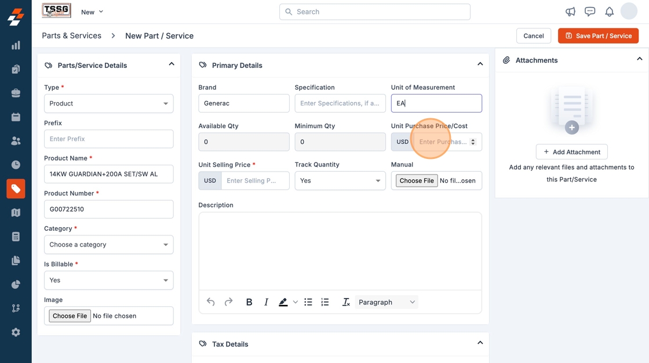649x363 pixels.
Task: Click the bold formatting icon
Action: click(249, 302)
